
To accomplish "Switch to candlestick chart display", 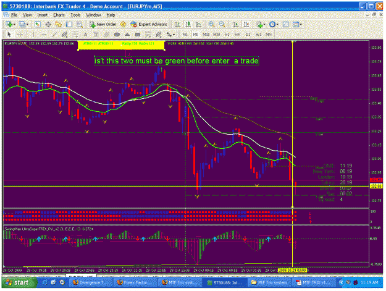I will point(188,24).
